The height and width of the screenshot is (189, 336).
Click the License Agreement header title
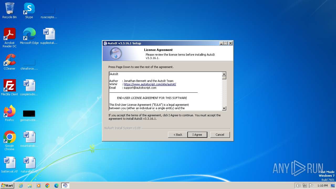pos(158,50)
